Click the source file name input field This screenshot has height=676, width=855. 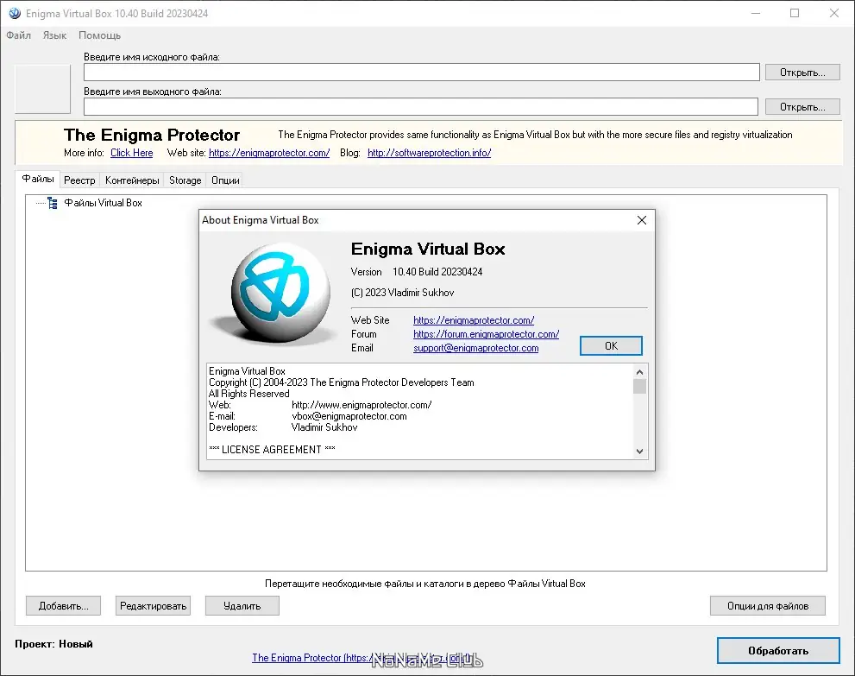(422, 72)
